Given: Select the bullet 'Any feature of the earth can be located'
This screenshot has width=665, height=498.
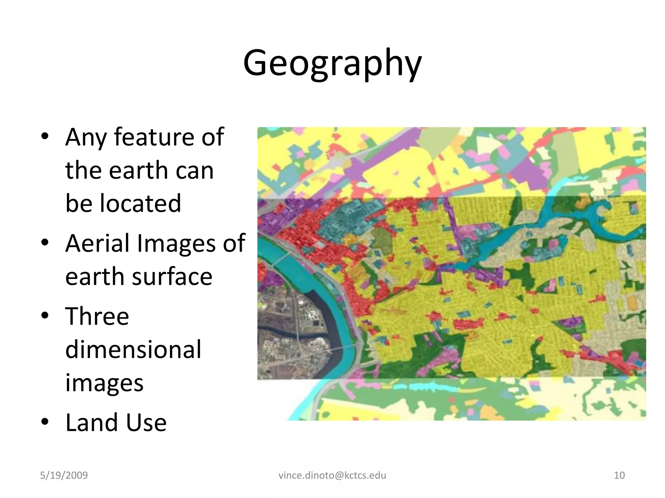Looking at the screenshot, I should pos(145,170).
